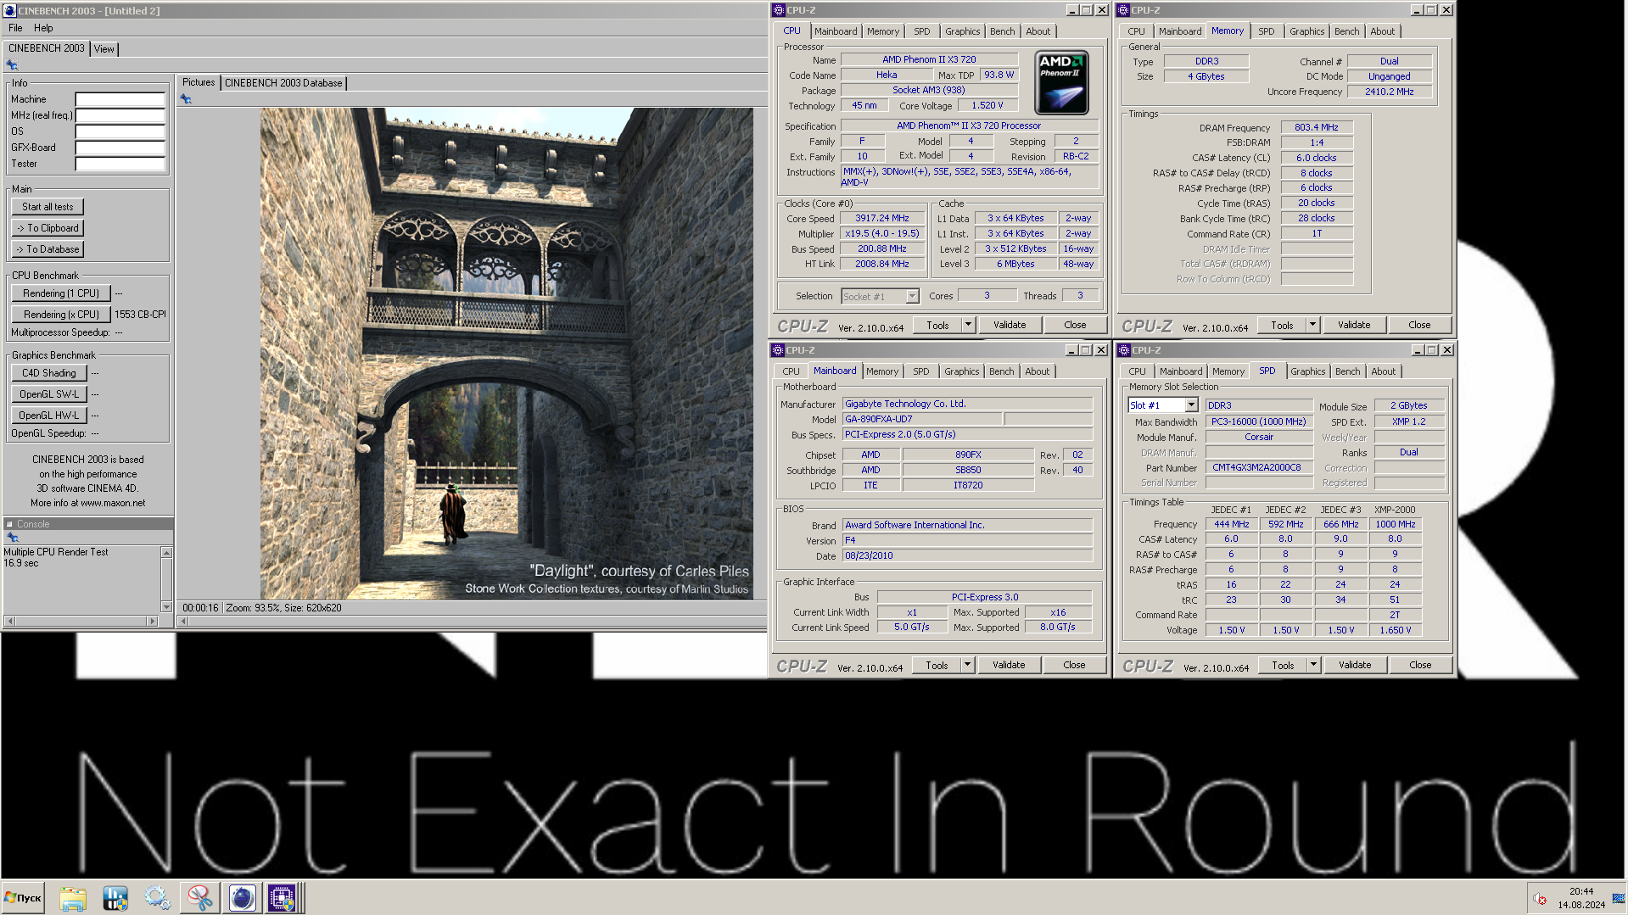This screenshot has width=1628, height=915.
Task: Click the Start all tests button
Action: tap(48, 207)
